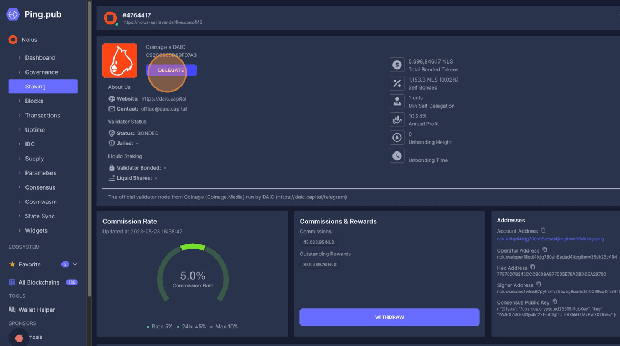Open Wallet Helper tool
620x346 pixels.
coord(37,310)
